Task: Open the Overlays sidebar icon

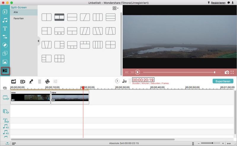Action: coord(5,53)
